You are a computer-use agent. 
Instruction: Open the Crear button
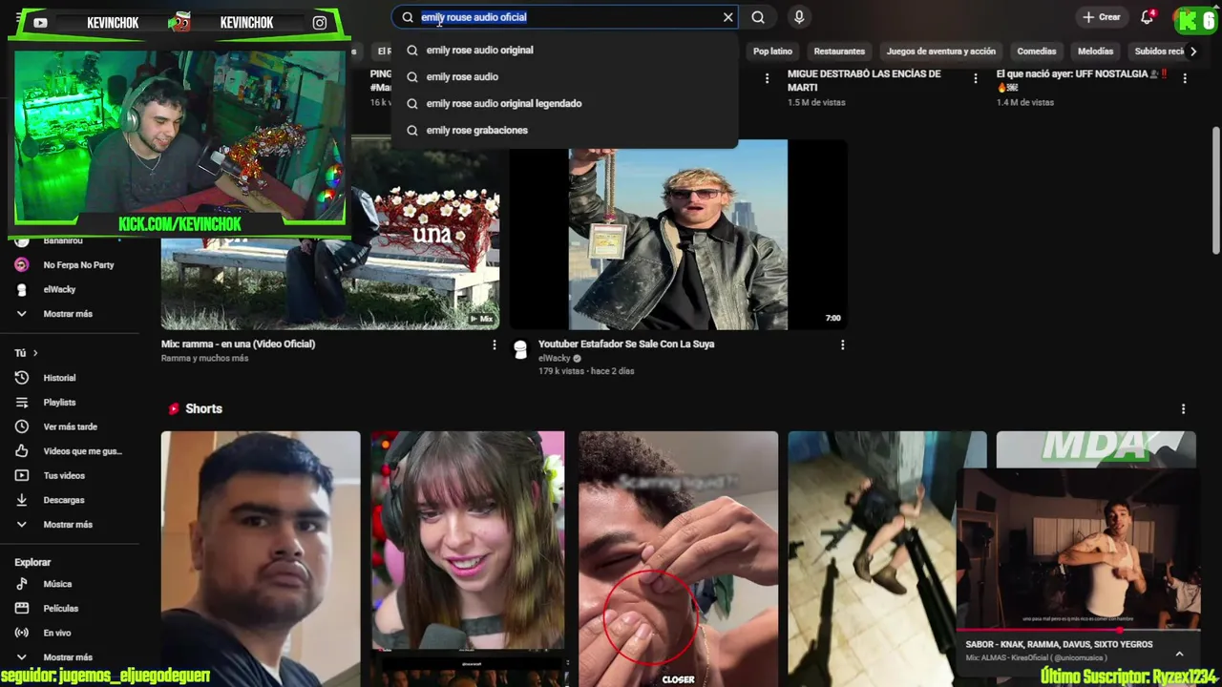click(1101, 17)
